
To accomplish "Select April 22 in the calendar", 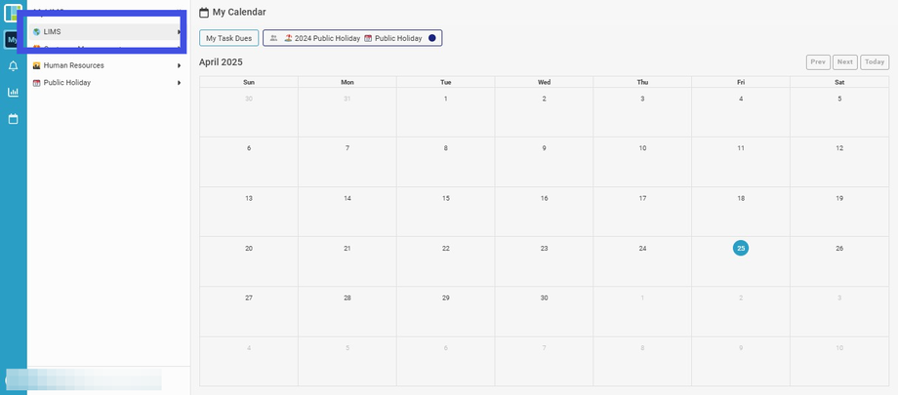I will (x=445, y=261).
